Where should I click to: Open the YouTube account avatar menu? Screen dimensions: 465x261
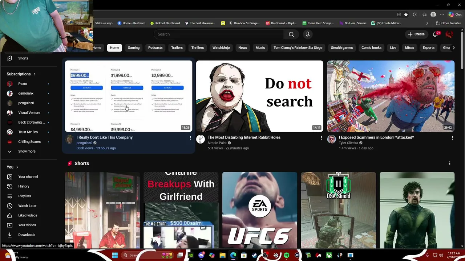click(449, 34)
